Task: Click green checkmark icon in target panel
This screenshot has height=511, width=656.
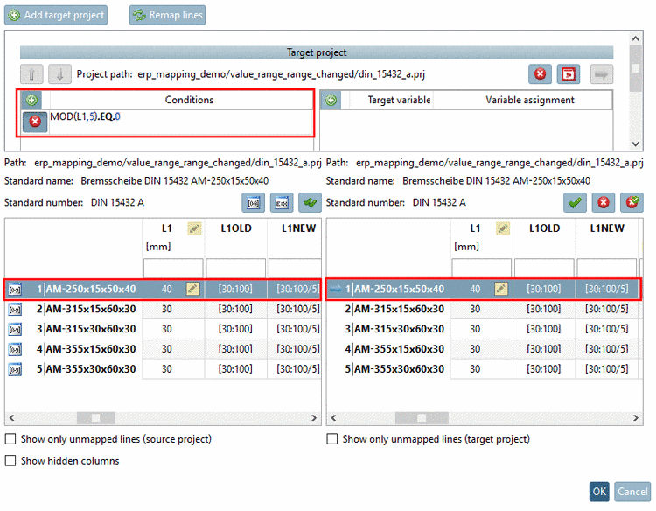Action: point(575,203)
